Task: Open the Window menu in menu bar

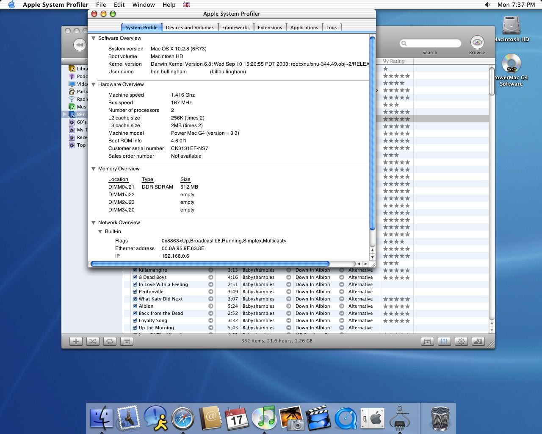Action: tap(144, 5)
